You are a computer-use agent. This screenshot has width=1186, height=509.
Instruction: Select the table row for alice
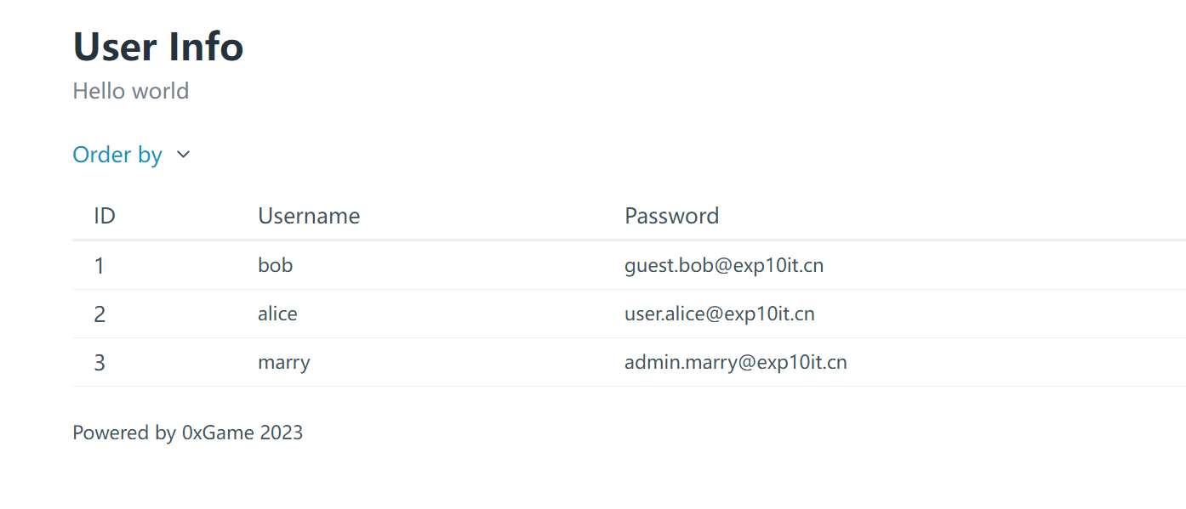[x=629, y=314]
